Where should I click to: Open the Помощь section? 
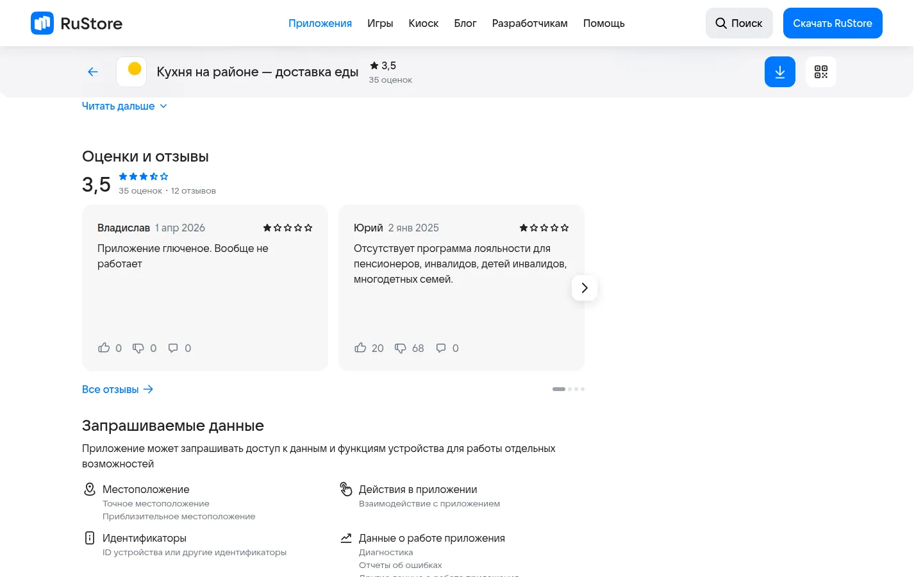coord(604,23)
